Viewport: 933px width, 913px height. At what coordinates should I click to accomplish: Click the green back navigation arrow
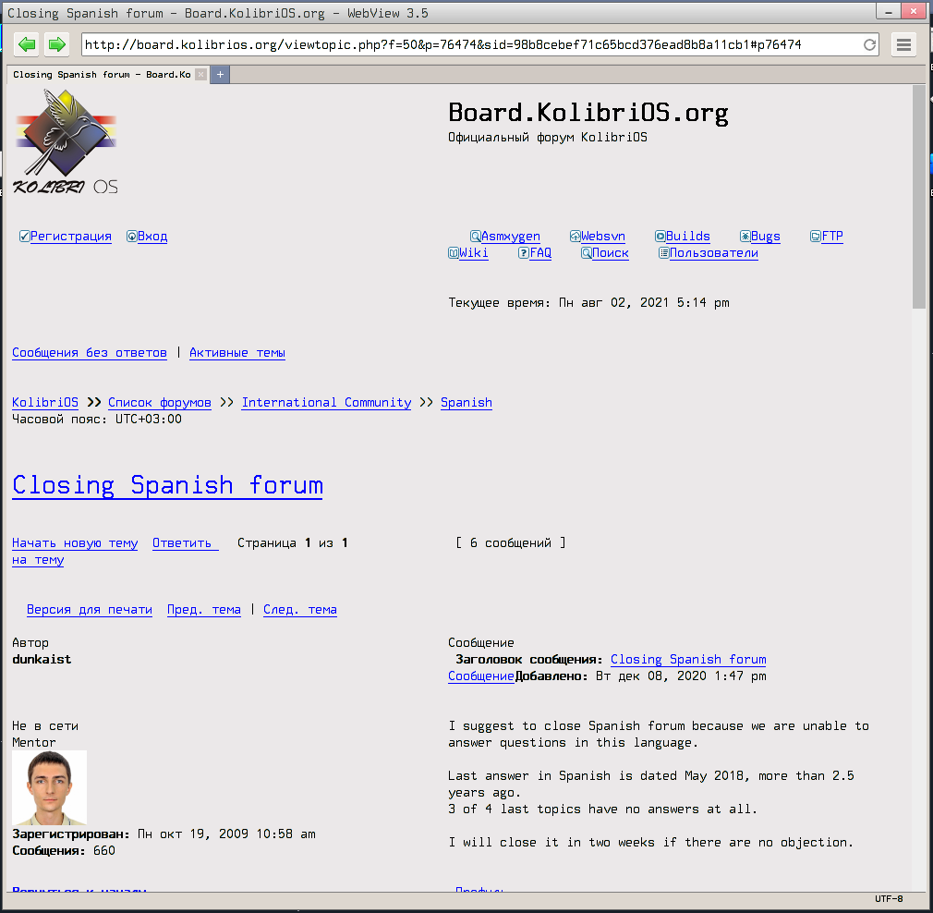coord(26,43)
